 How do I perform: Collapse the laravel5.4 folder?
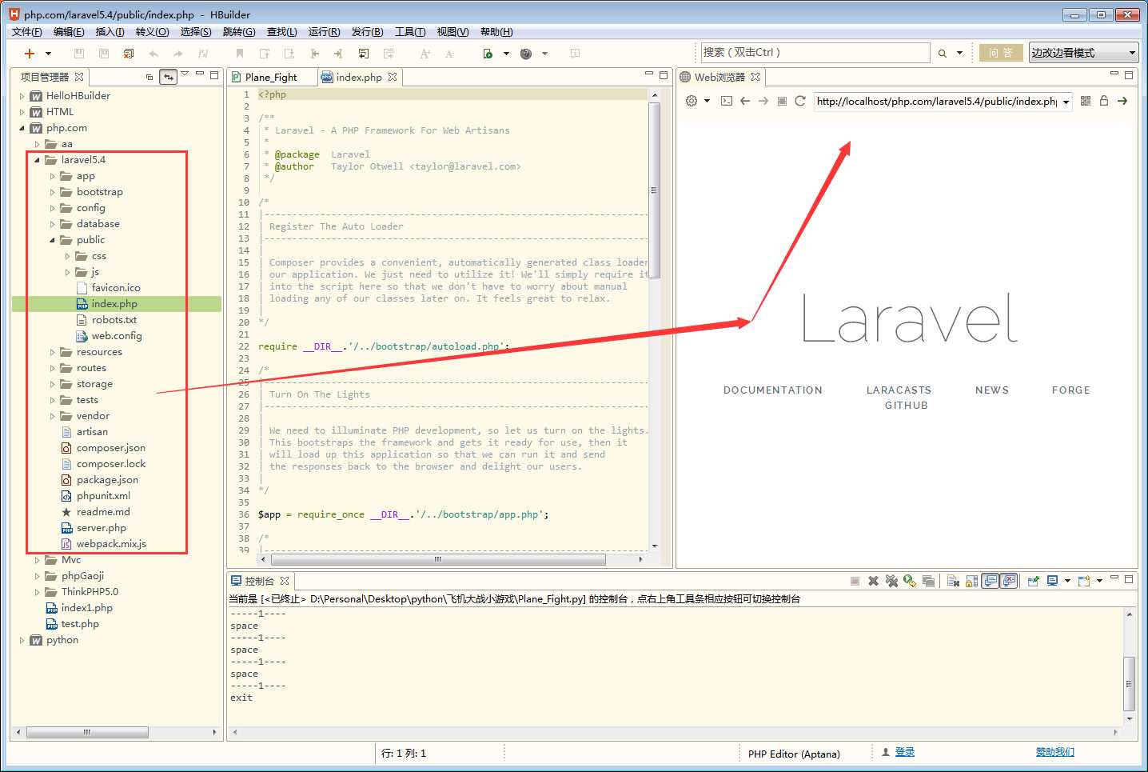pos(37,160)
